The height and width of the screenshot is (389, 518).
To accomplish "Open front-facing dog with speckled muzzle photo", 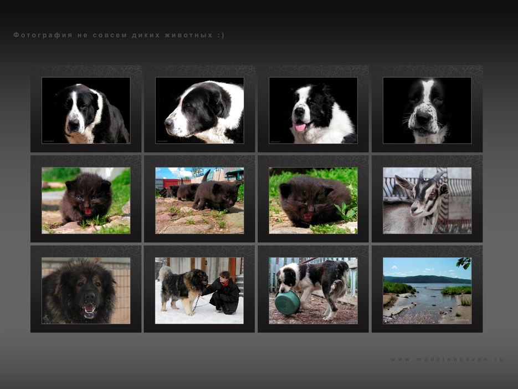I will point(427,110).
